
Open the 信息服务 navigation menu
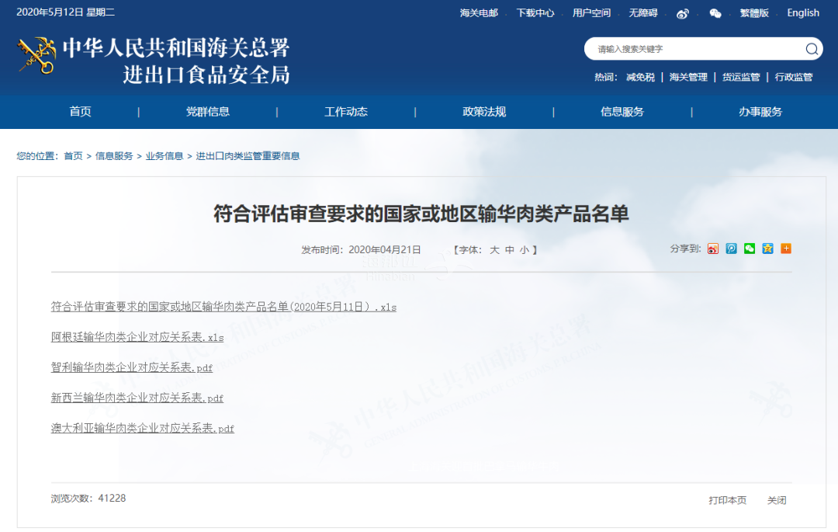coord(622,112)
